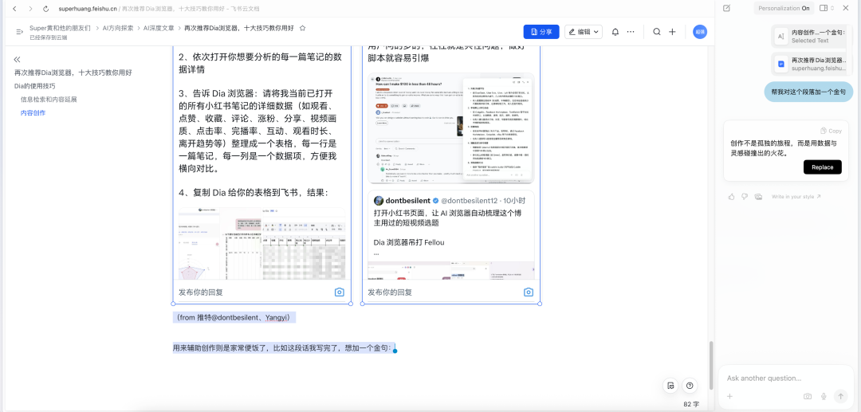Open the page info icon near the word count
Viewport: 861px width, 412px height.
coord(670,386)
